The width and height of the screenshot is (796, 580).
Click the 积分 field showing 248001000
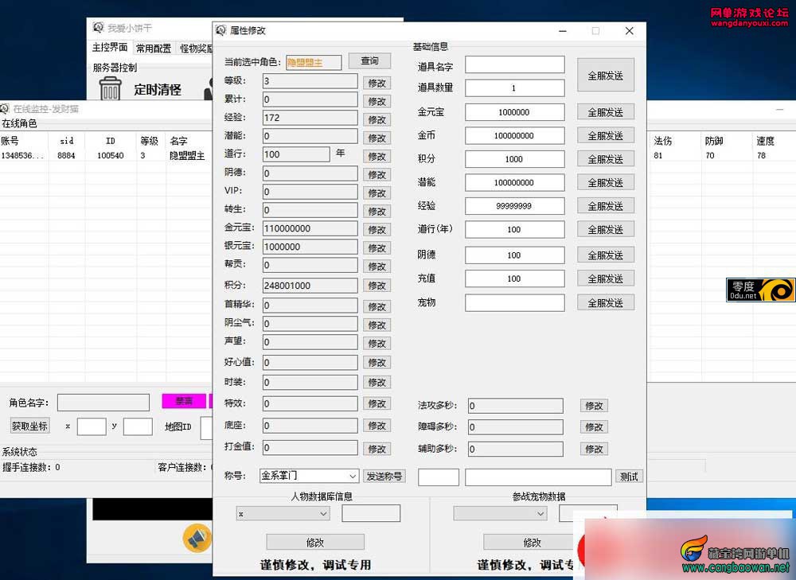[310, 285]
